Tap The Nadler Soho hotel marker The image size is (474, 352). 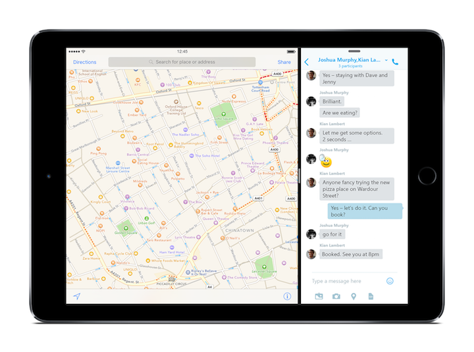[185, 130]
